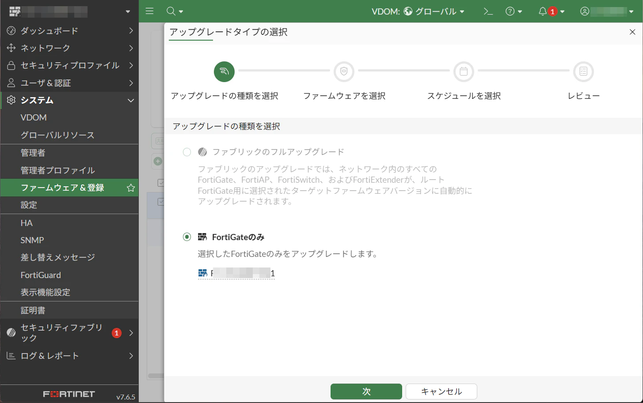Click the ファームウェアを選択 step shield icon
643x403 pixels.
coord(344,72)
